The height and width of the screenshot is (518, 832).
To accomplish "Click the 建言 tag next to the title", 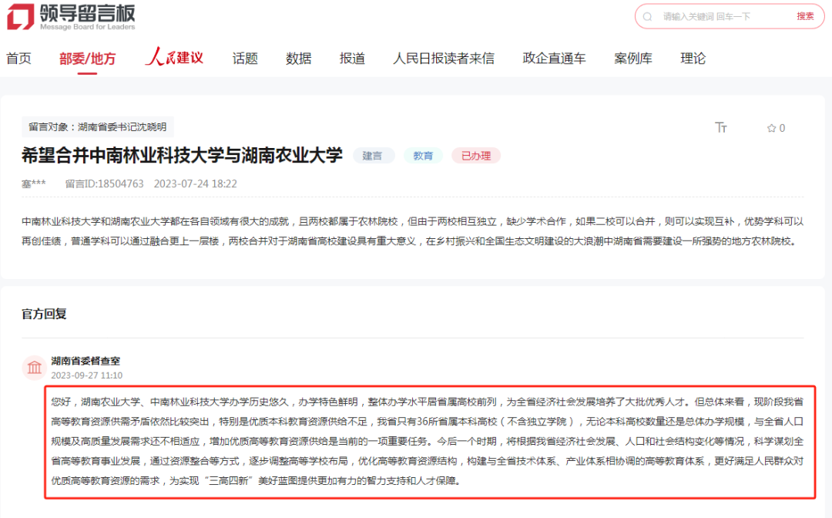I will coord(374,155).
